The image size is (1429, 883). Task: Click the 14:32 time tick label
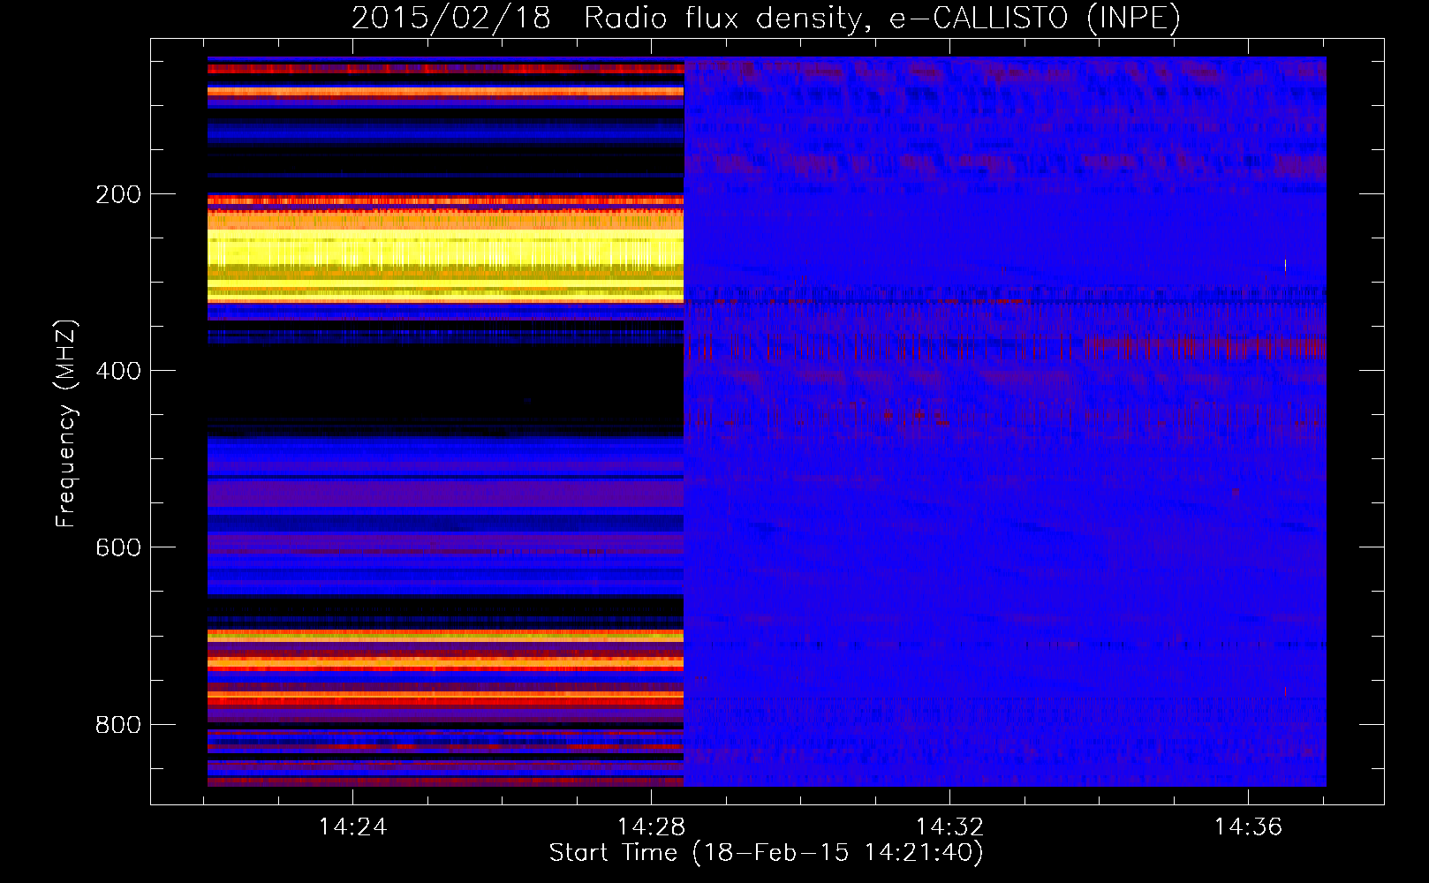coord(949,827)
